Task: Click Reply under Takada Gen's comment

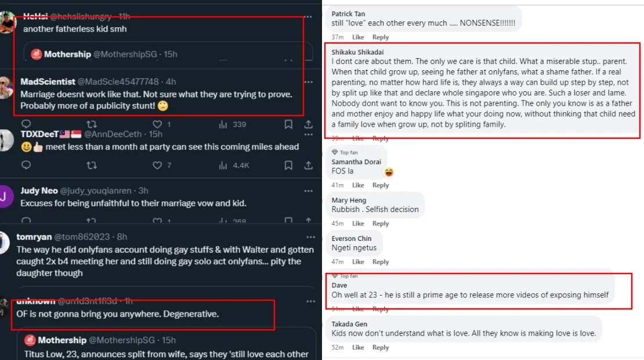Action: pyautogui.click(x=381, y=347)
